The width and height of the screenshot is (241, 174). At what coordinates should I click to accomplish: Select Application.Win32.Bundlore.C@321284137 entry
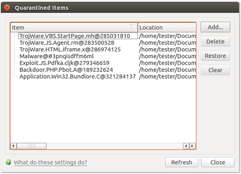coord(78,77)
